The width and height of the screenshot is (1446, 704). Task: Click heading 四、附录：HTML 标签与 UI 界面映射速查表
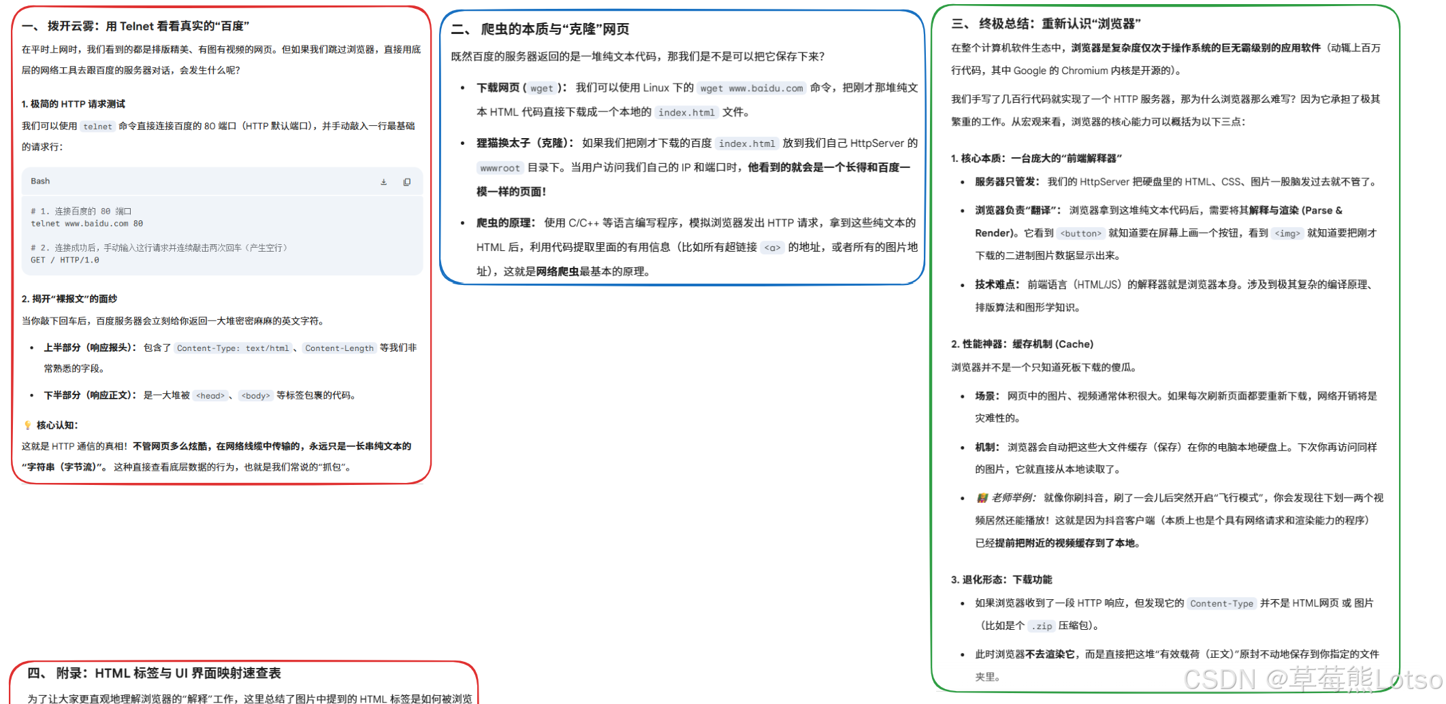(154, 673)
